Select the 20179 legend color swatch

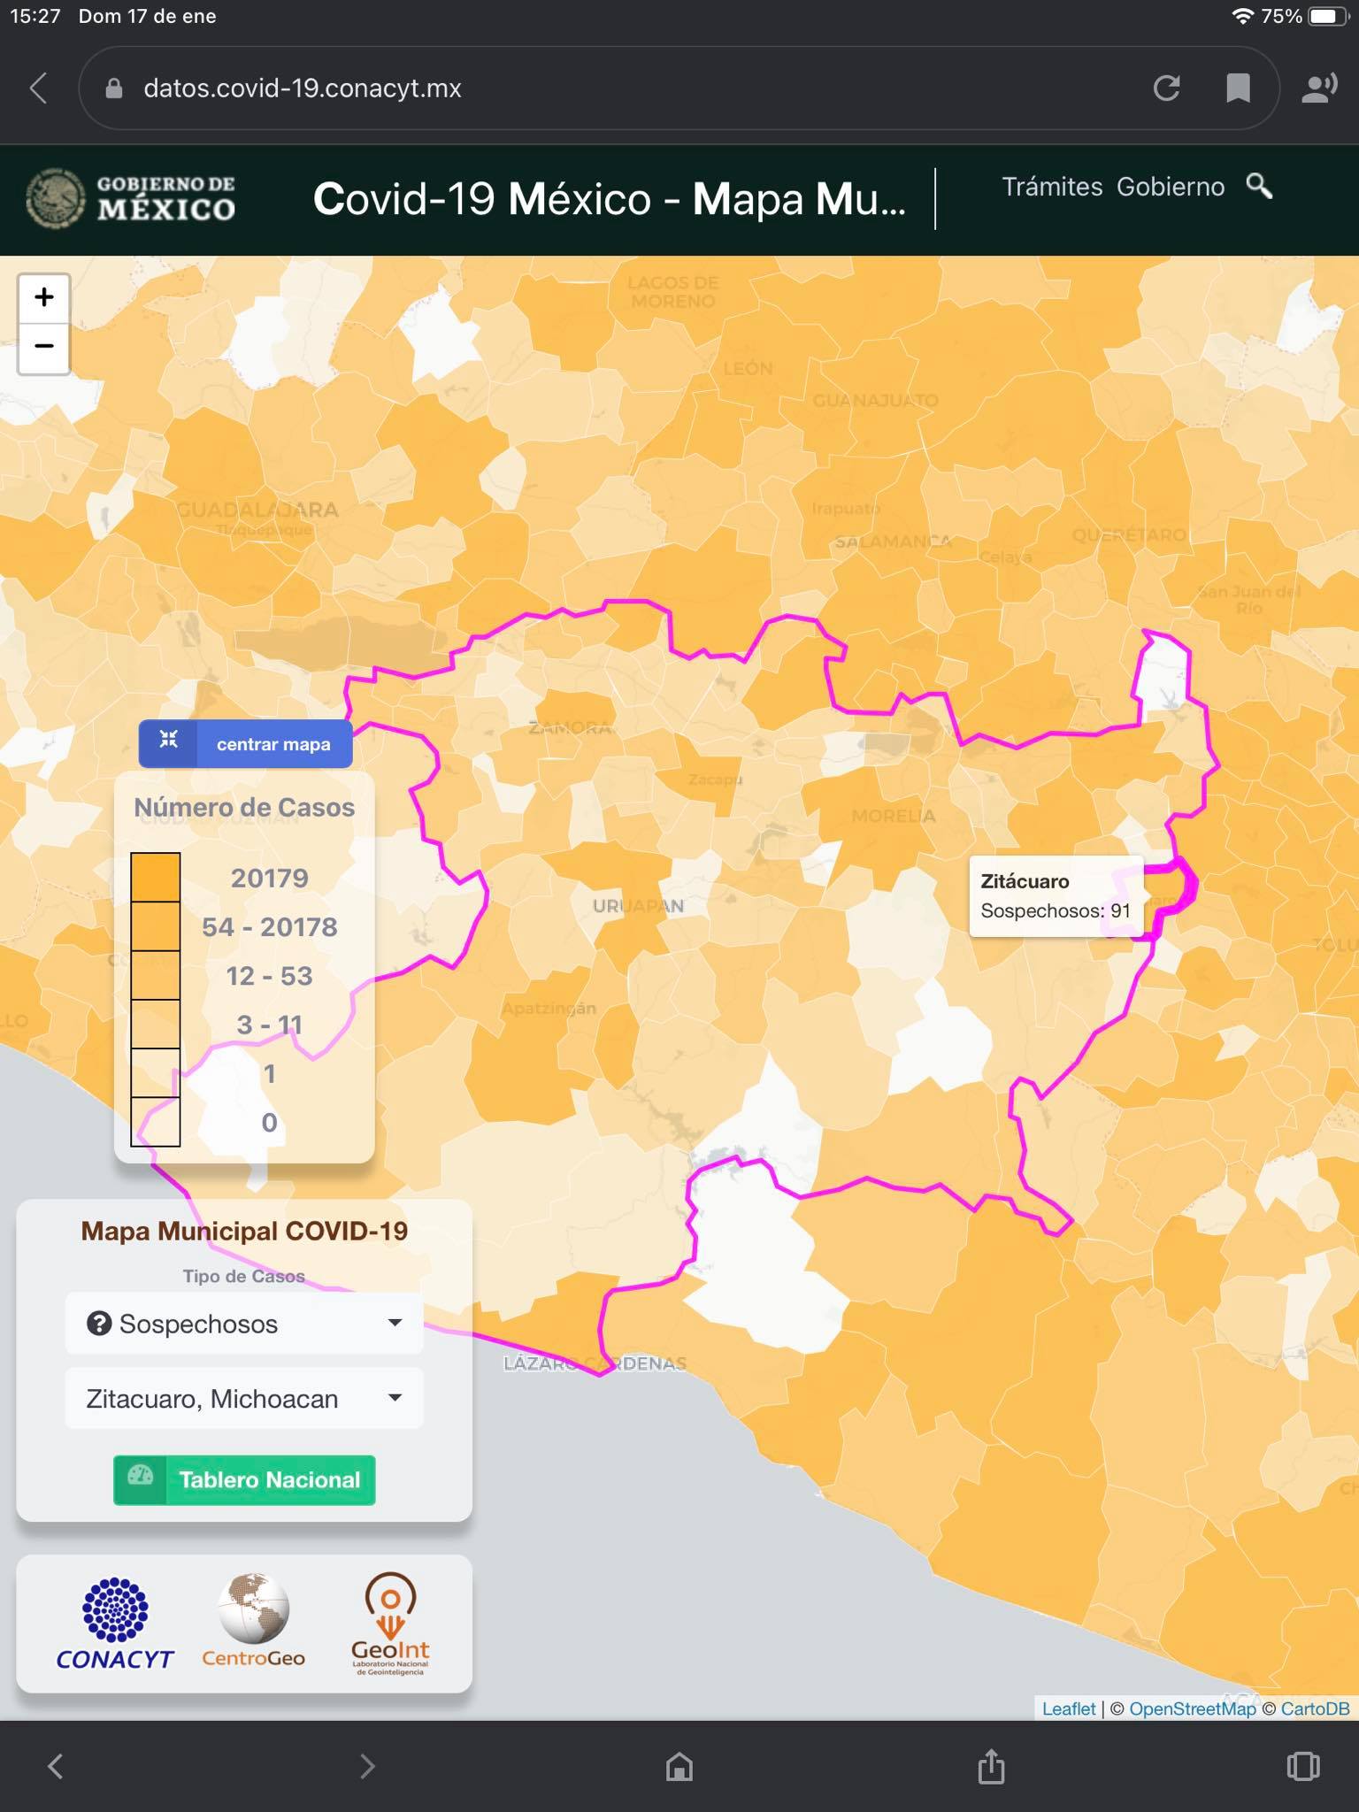(x=156, y=878)
